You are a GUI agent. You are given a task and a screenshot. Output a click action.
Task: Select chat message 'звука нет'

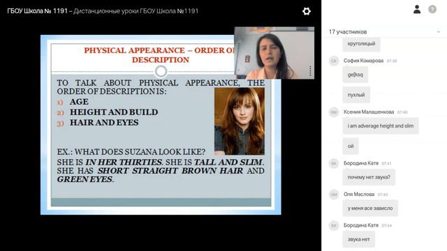(358, 239)
